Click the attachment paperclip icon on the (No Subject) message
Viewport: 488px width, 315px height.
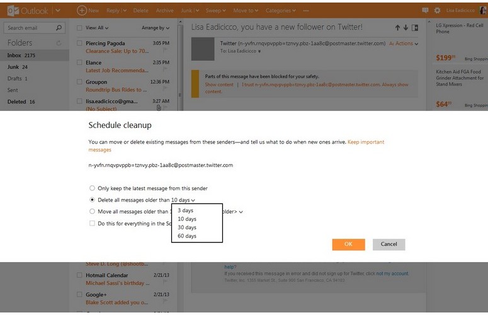point(159,107)
